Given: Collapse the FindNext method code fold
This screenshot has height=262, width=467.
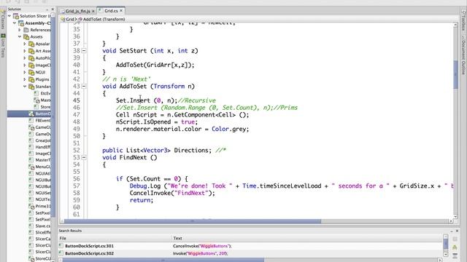Looking at the screenshot, I should pyautogui.click(x=84, y=157).
